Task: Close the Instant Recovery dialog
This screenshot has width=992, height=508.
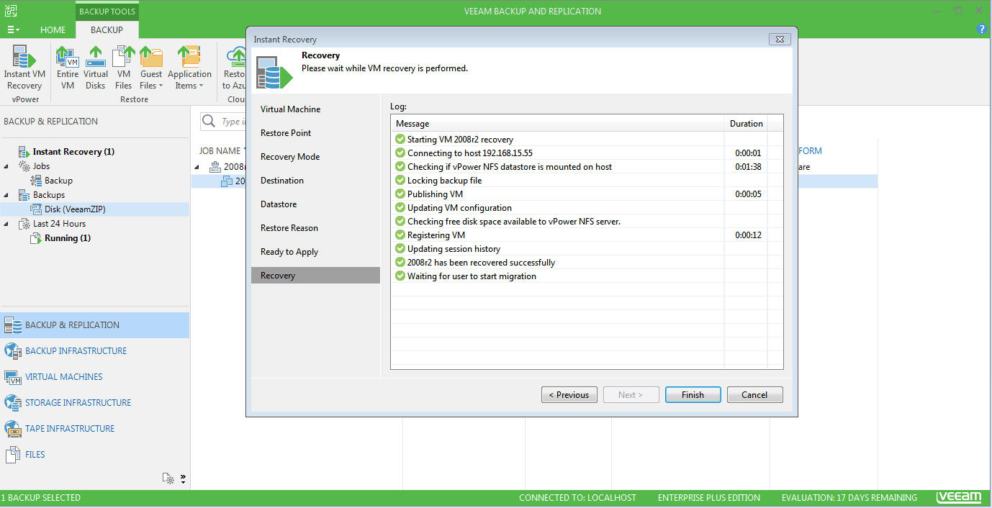Action: click(780, 40)
